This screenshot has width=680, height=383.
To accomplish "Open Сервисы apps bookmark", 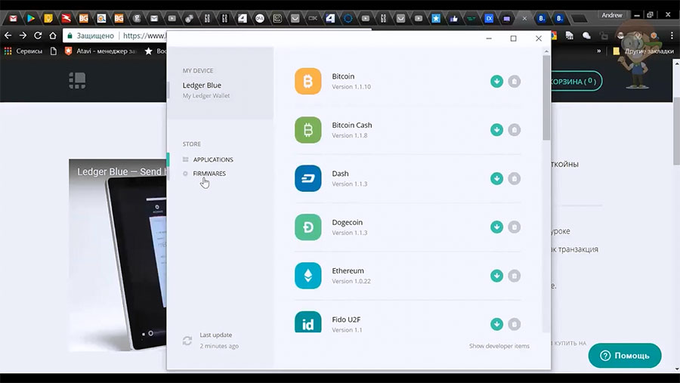I will (x=23, y=51).
